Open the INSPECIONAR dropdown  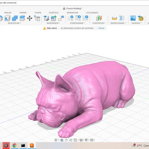(118, 23)
